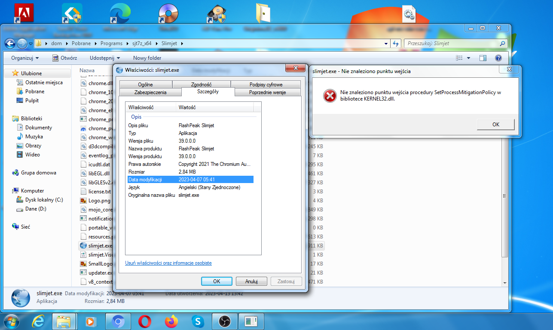The width and height of the screenshot is (553, 330).
Task: Toggle the preview pane icon
Action: 483,58
